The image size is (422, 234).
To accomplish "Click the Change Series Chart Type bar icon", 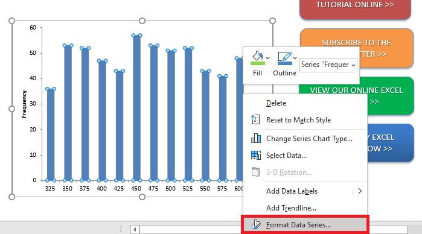I will 256,138.
